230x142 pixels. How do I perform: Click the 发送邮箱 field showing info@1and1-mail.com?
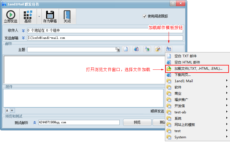coord(105,38)
